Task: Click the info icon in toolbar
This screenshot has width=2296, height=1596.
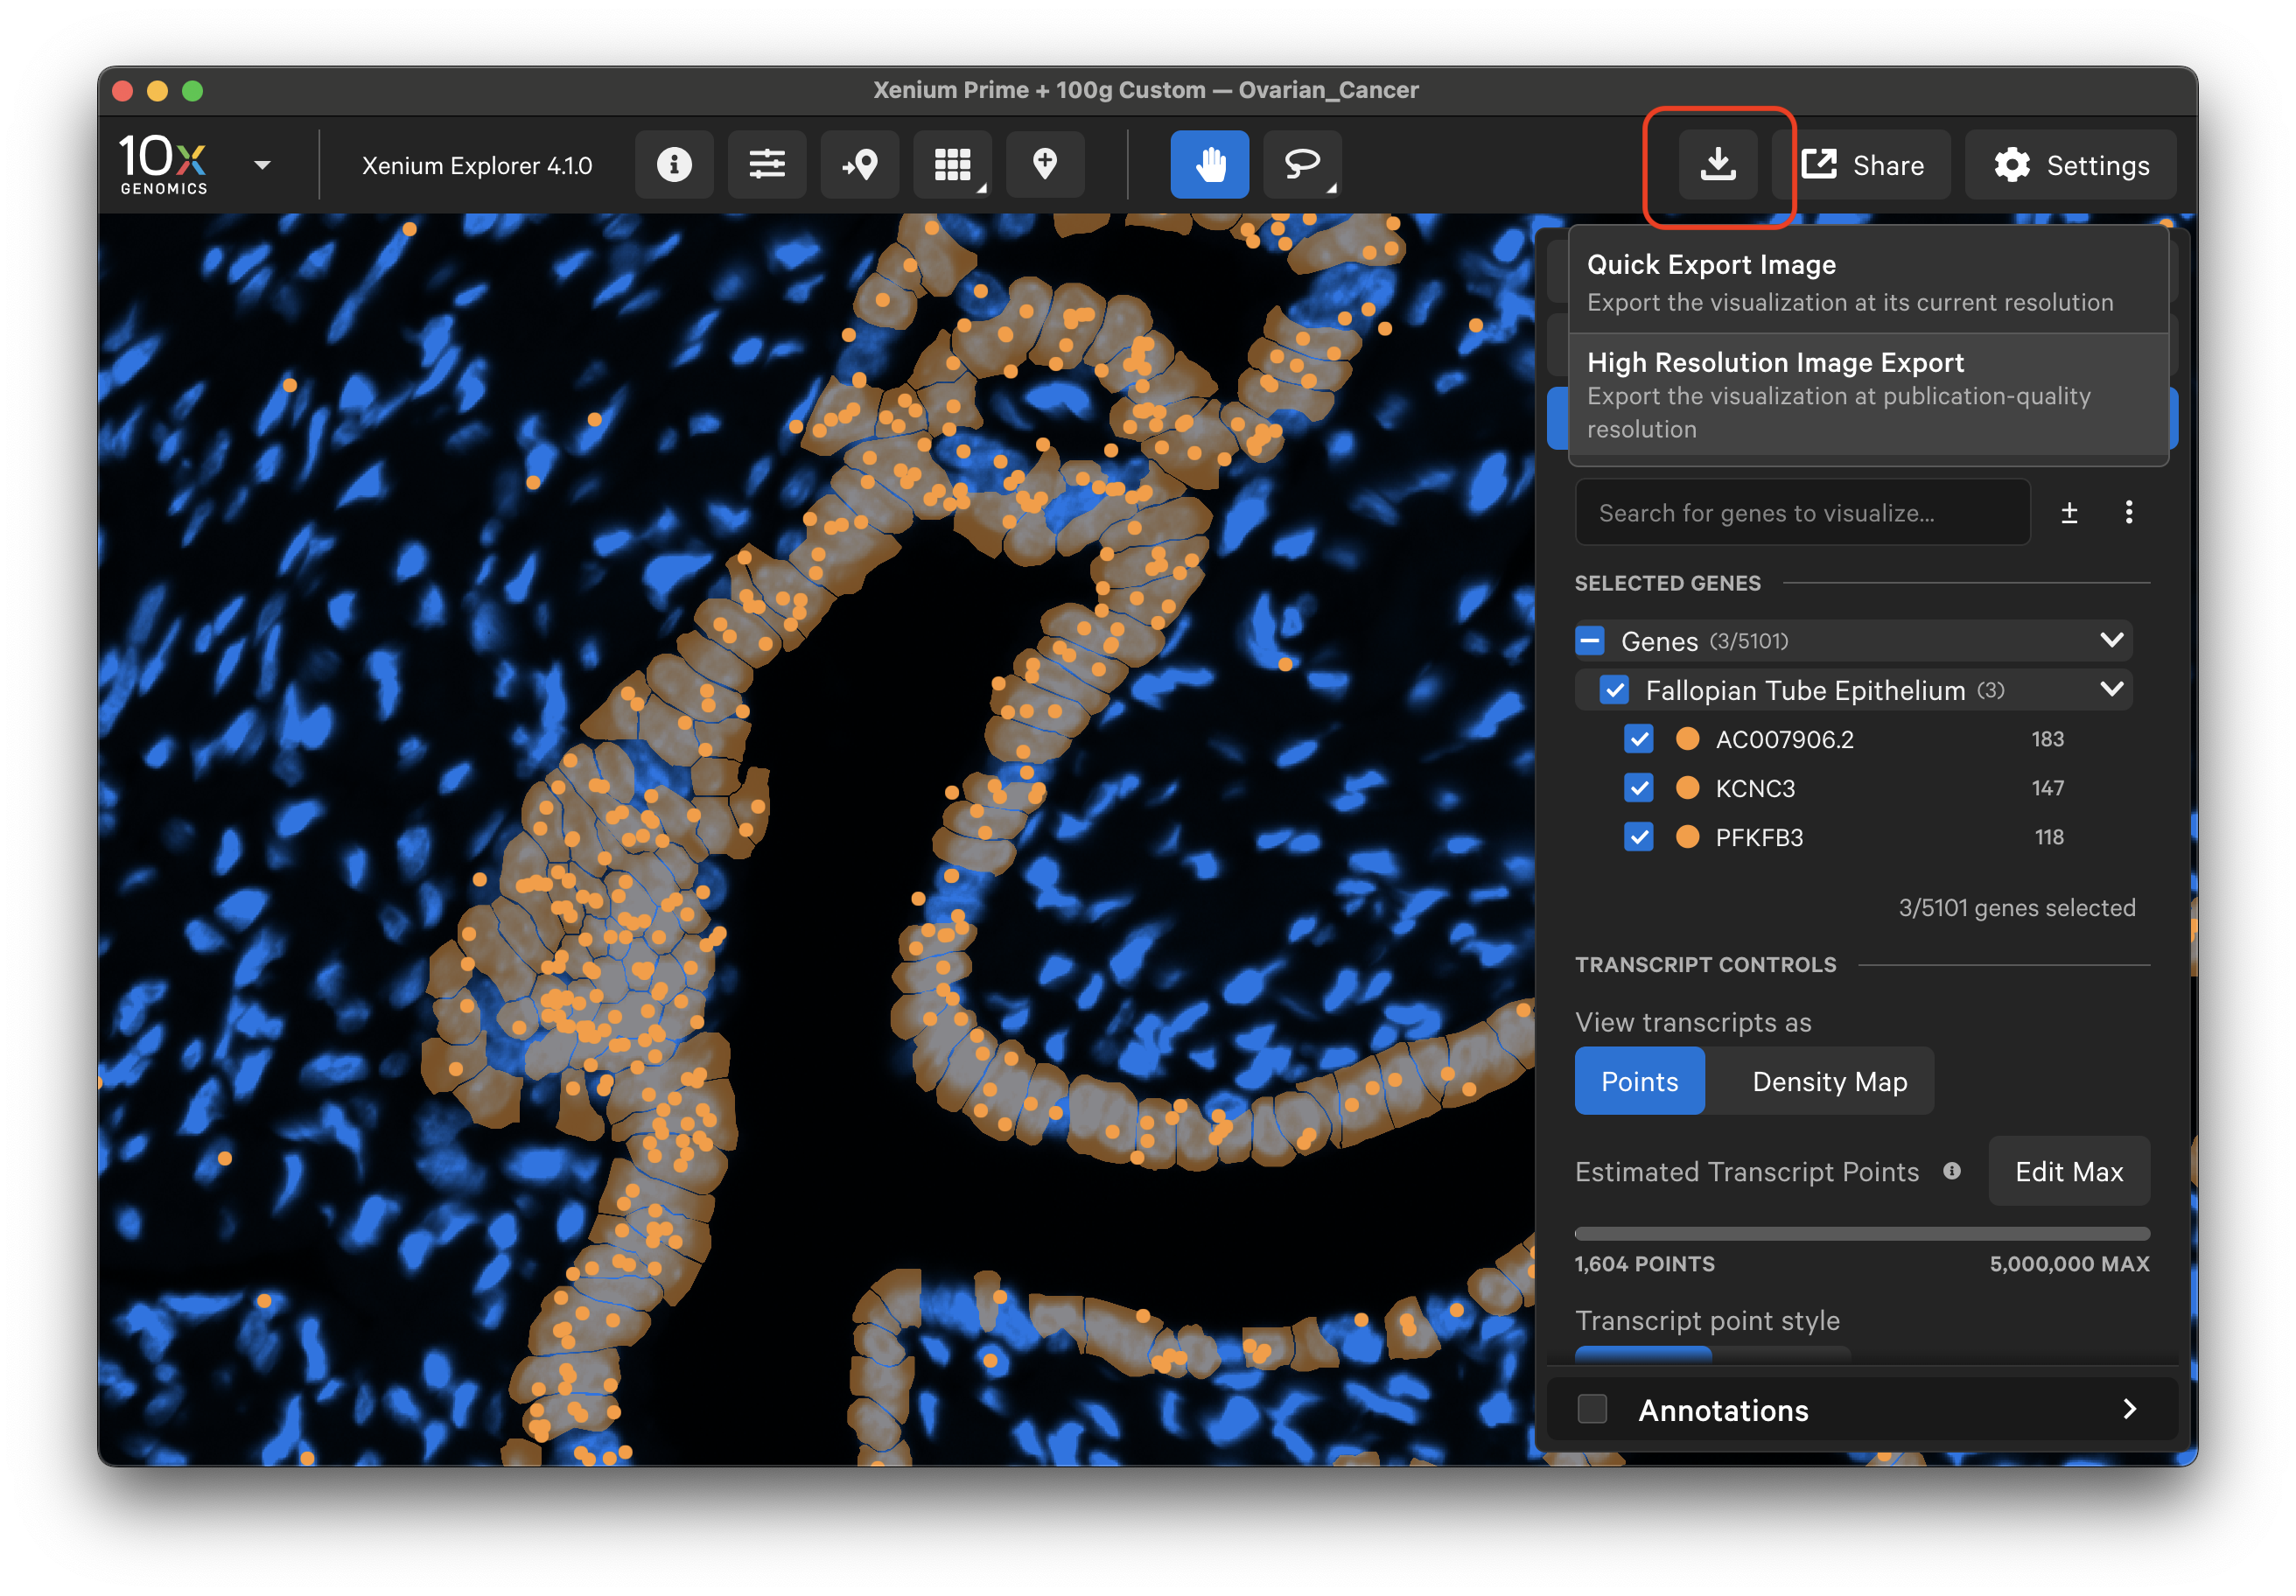Action: click(x=674, y=165)
